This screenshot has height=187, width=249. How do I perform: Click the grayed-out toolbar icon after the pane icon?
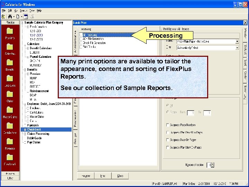[x=32, y=16]
